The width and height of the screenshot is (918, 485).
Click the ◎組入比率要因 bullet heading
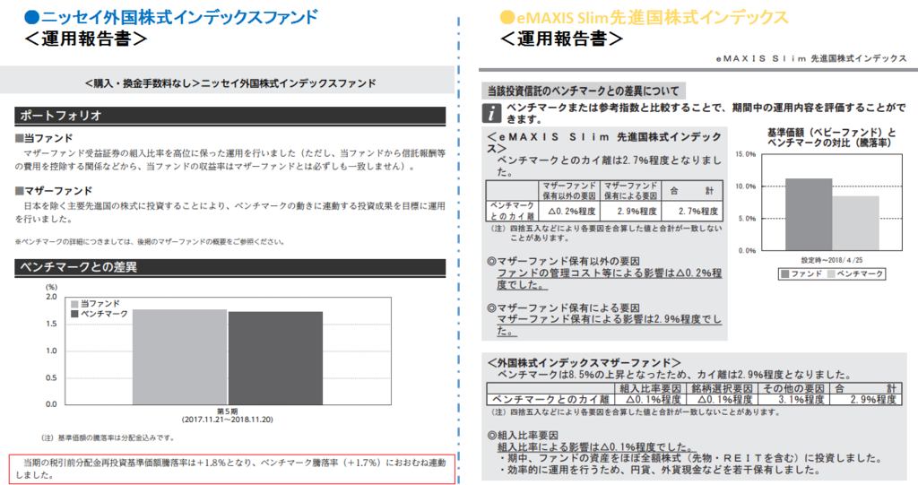coord(523,435)
